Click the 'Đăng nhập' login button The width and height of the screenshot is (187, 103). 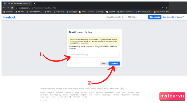pyautogui.click(x=155, y=17)
